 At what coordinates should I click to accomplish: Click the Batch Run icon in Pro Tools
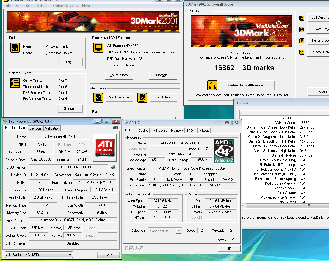click(142, 97)
